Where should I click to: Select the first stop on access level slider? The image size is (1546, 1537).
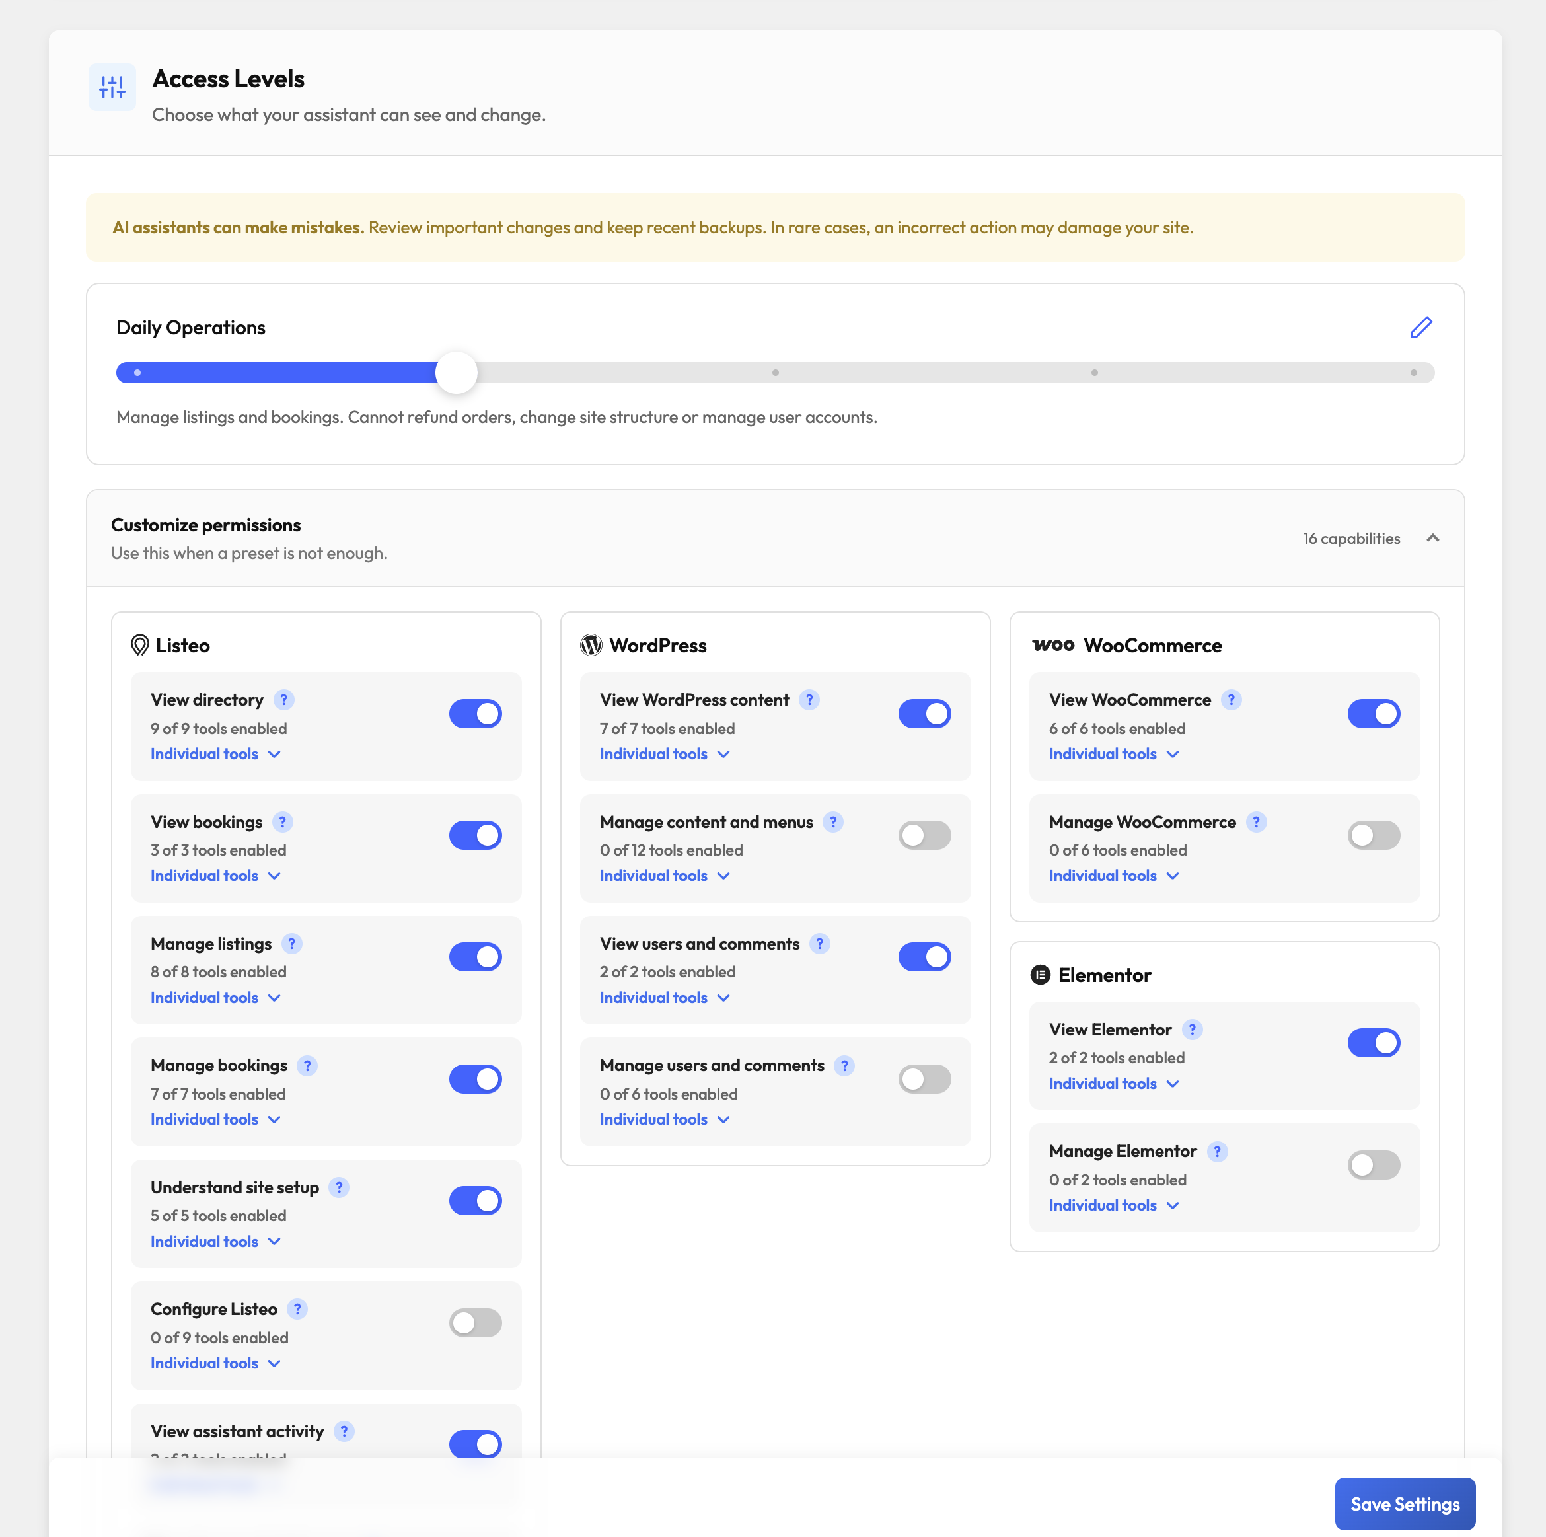137,372
